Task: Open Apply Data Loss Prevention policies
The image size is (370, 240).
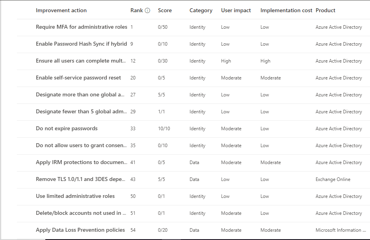Action: tap(80, 230)
